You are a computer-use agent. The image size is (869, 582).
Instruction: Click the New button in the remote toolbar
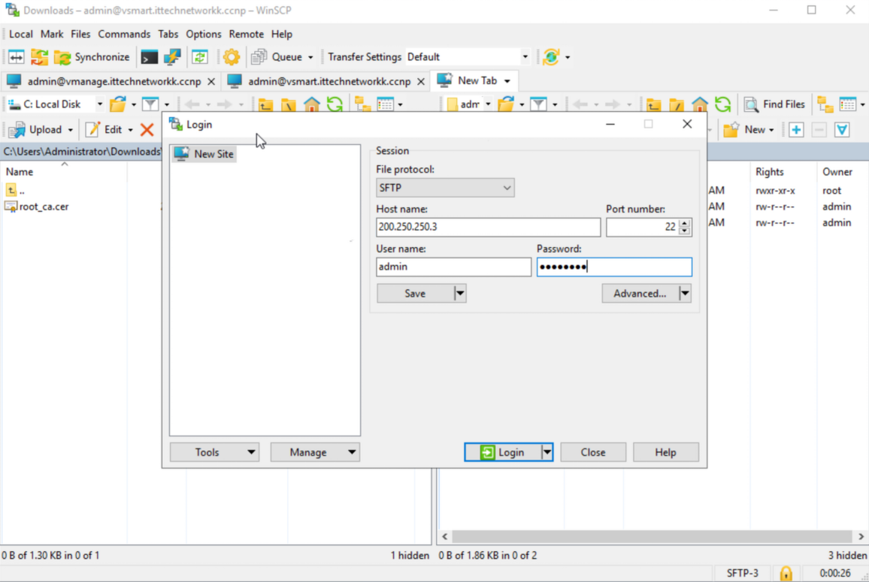point(749,130)
